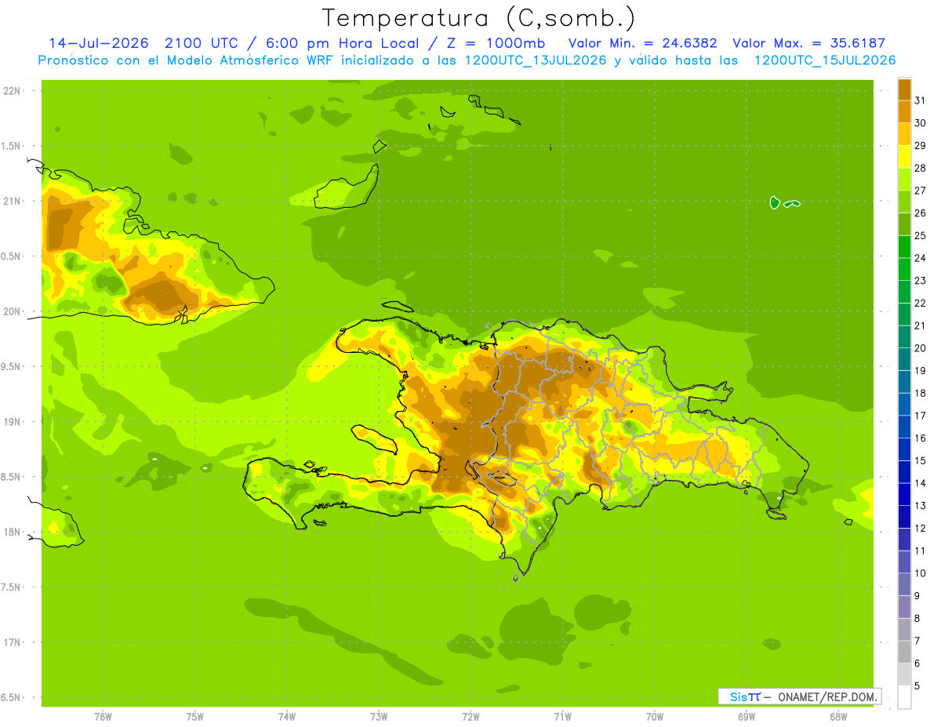
Task: Pick the yellow swatch between 28 and 29
Action: point(904,157)
